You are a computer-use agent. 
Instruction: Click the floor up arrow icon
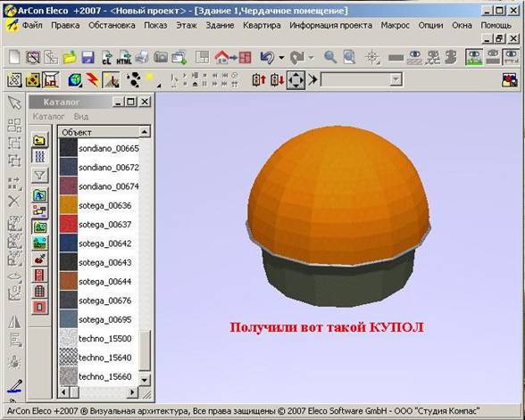[259, 80]
